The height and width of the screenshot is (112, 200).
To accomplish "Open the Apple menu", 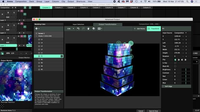I will click(3, 2).
